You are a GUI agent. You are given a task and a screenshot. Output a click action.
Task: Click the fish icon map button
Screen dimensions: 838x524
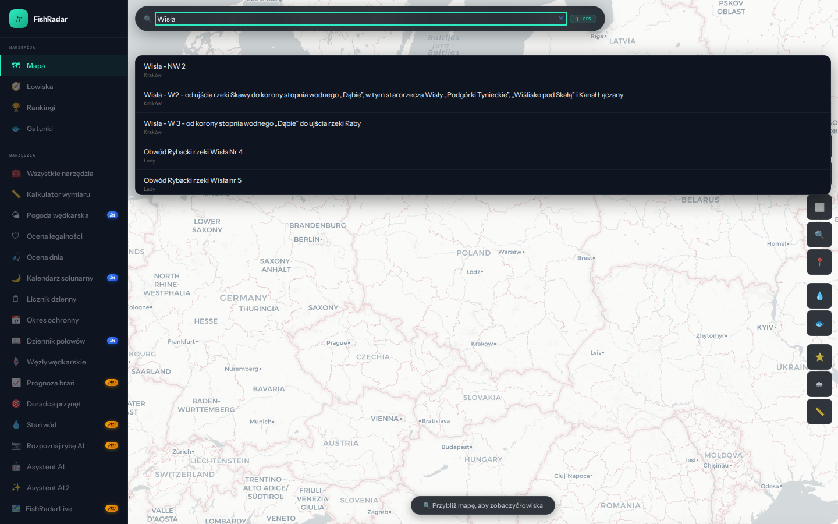pyautogui.click(x=819, y=323)
